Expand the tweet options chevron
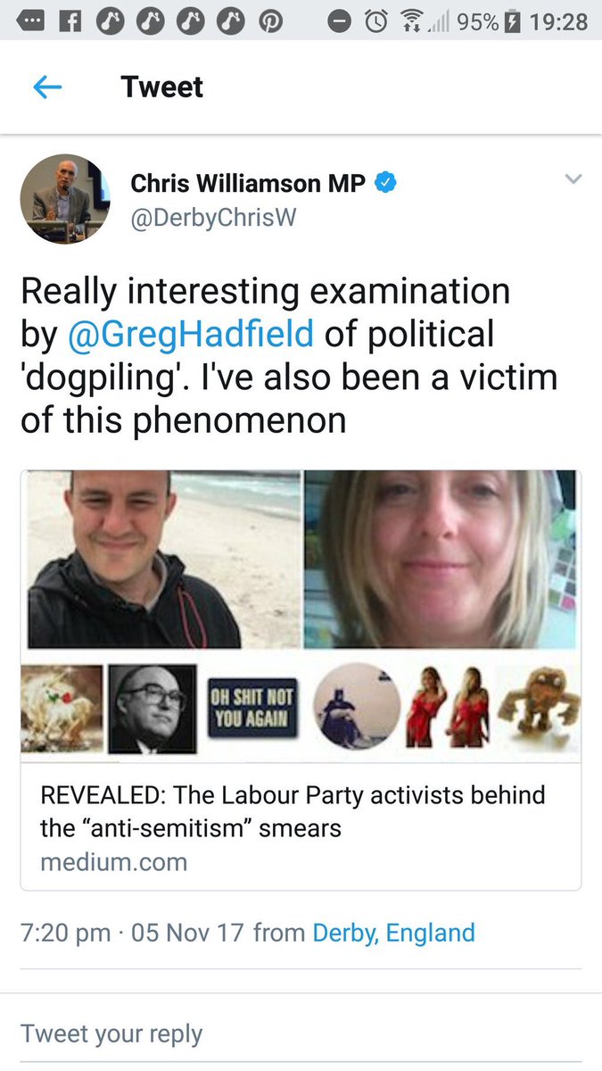 573,179
